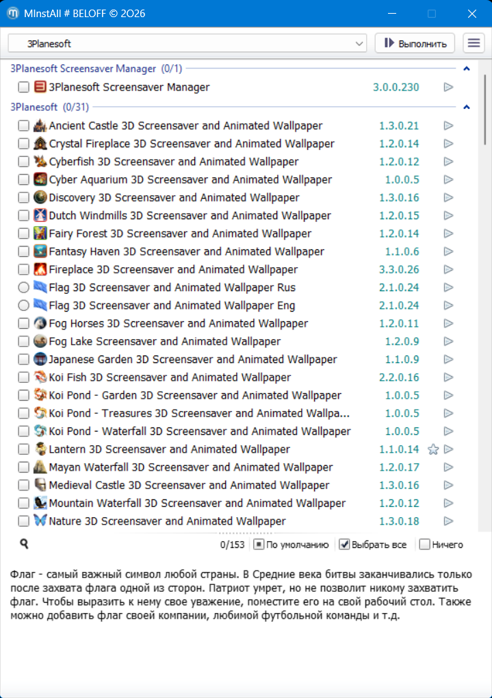Click the 0/153 counter text
This screenshot has width=492, height=698.
232,545
